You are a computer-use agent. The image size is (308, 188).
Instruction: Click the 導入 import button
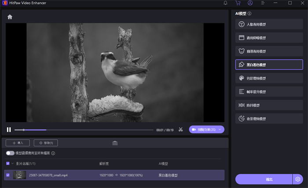pos(18,143)
